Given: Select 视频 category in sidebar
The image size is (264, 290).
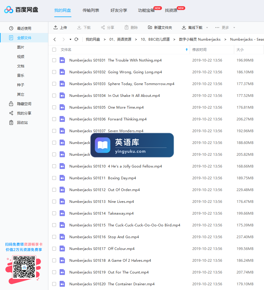Looking at the screenshot, I should (21, 57).
